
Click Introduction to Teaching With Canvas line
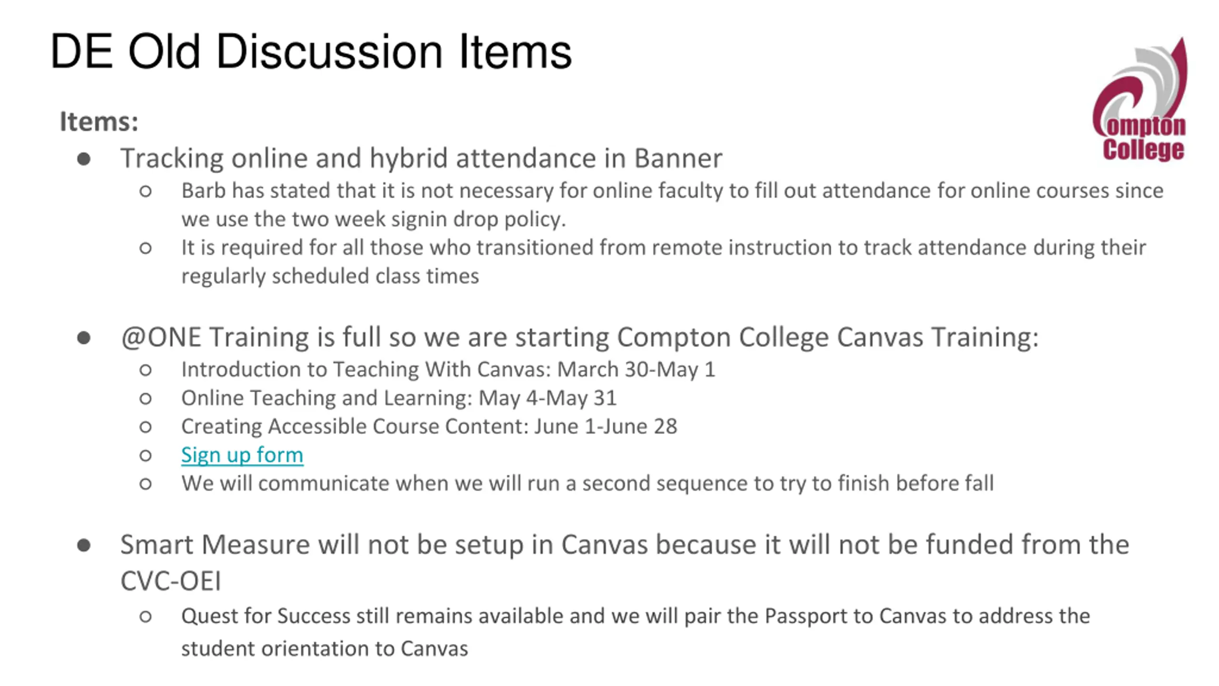coord(448,370)
